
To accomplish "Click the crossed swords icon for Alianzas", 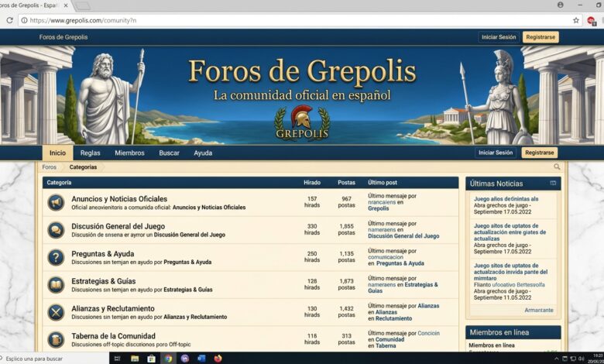I will click(56, 312).
